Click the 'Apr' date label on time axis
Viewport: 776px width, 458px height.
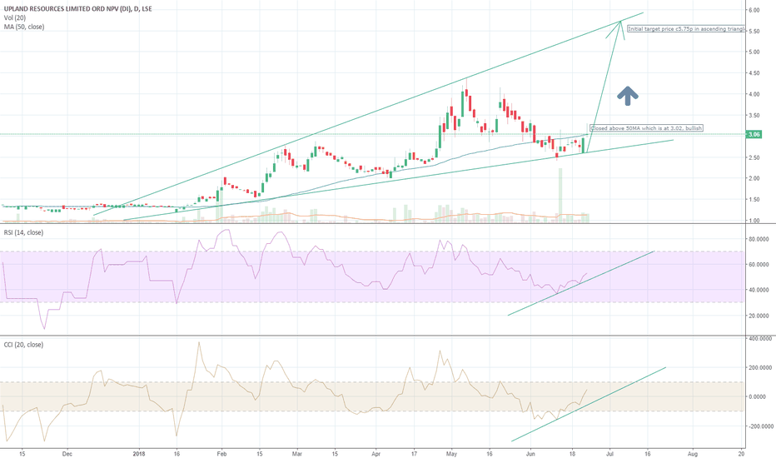(376, 454)
